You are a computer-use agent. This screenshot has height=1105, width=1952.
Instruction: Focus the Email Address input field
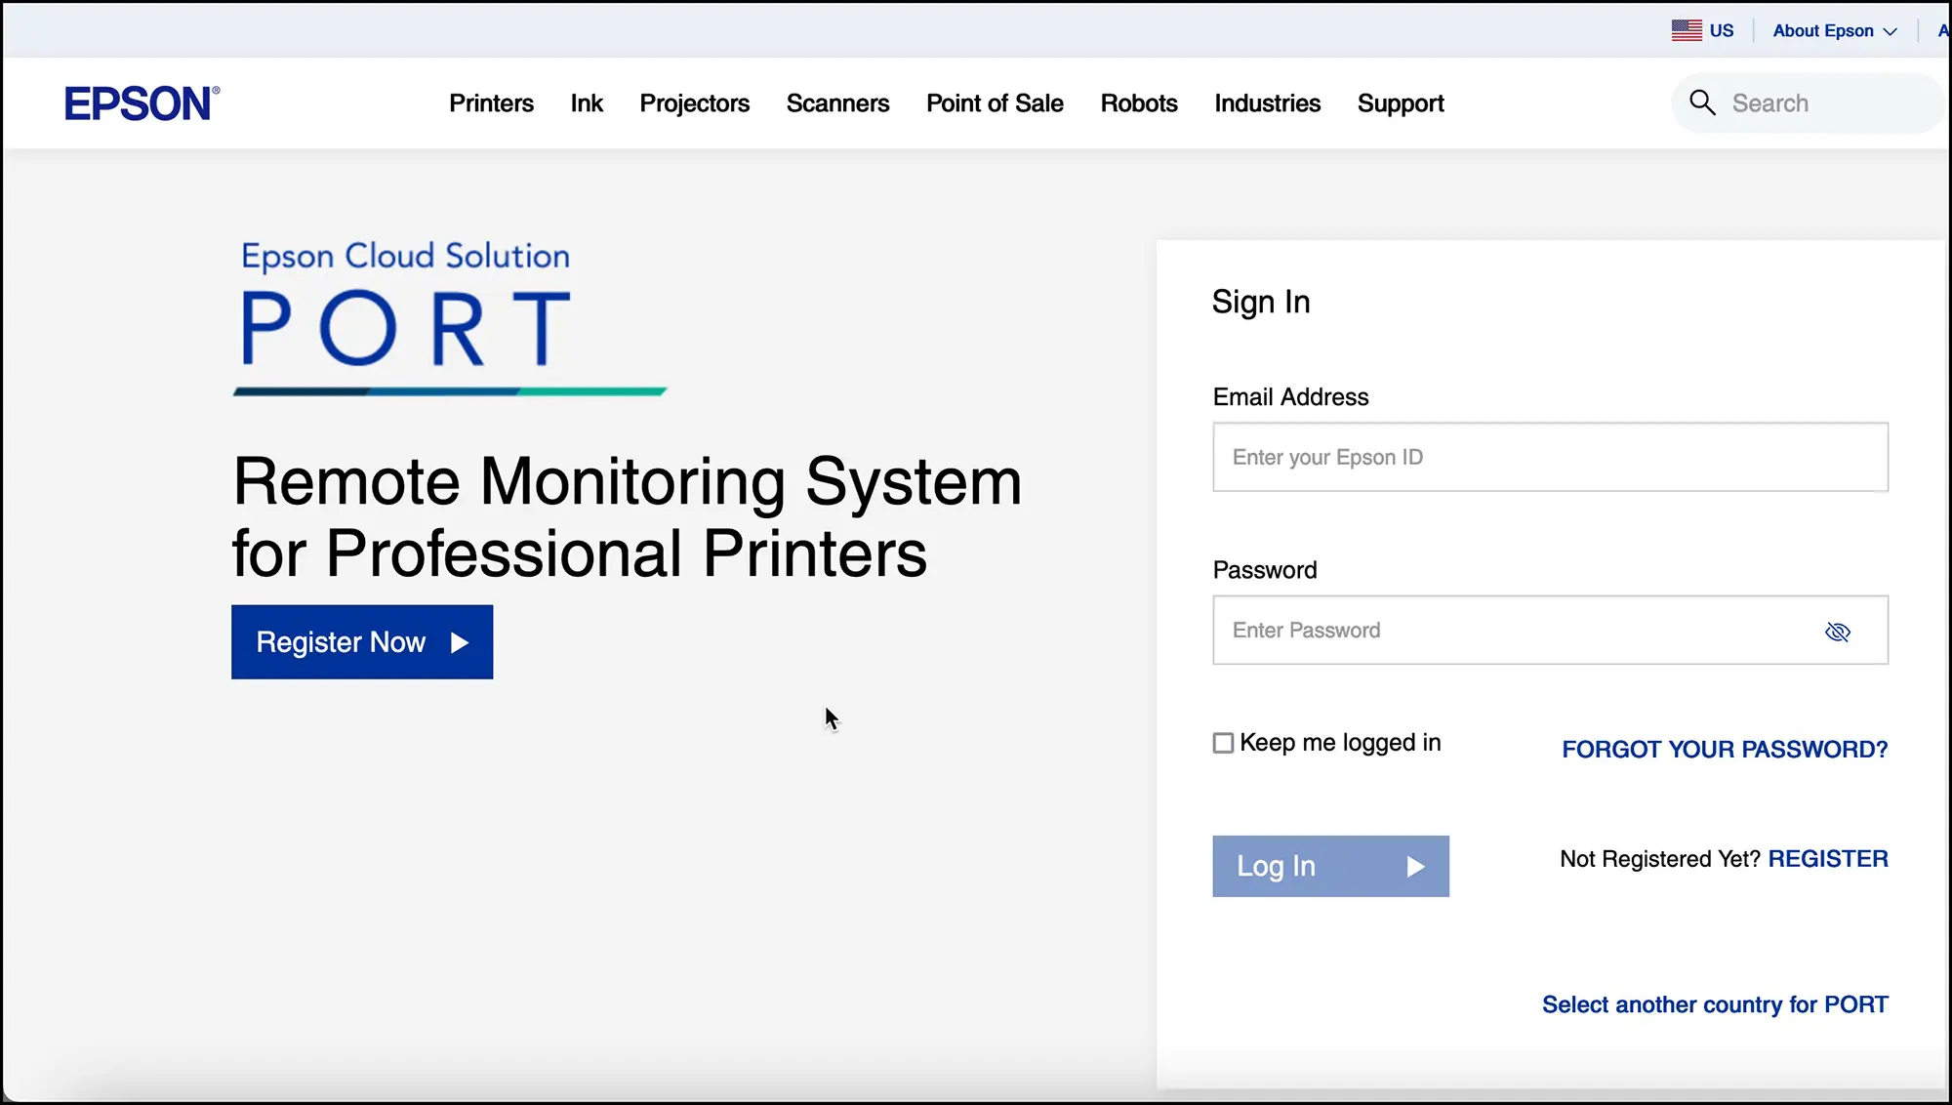1550,457
